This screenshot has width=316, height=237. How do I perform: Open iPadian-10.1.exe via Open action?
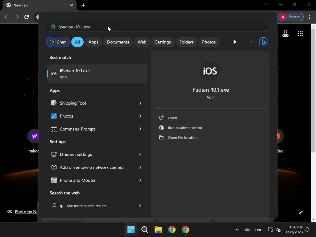click(x=172, y=118)
